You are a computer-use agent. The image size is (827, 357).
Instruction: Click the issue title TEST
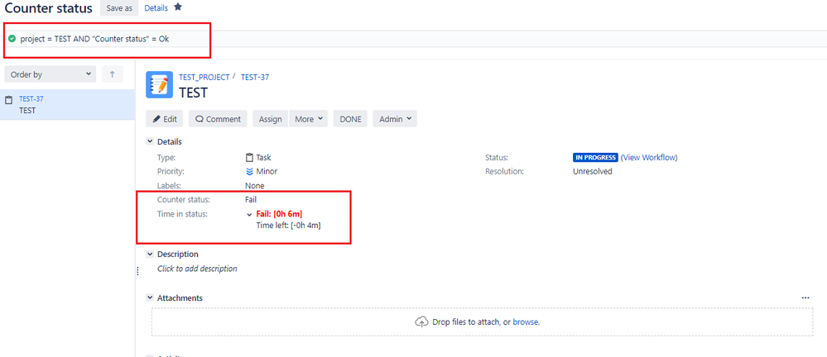click(194, 93)
